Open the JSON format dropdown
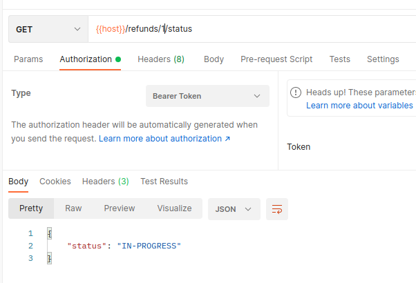416x283 pixels. coord(234,209)
